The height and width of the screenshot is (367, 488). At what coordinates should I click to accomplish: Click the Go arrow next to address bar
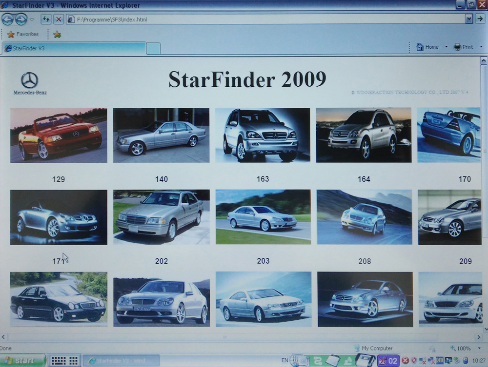(480, 19)
